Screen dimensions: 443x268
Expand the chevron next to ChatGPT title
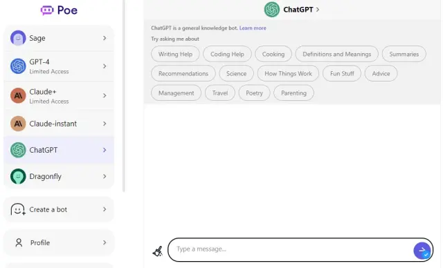tap(318, 10)
